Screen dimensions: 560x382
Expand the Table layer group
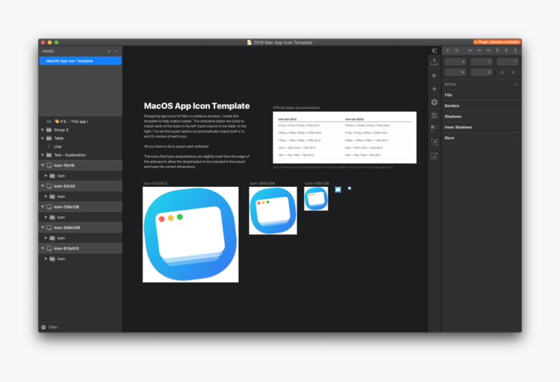point(42,138)
